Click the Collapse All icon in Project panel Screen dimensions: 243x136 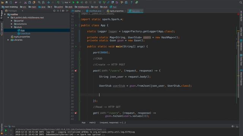click(58, 11)
